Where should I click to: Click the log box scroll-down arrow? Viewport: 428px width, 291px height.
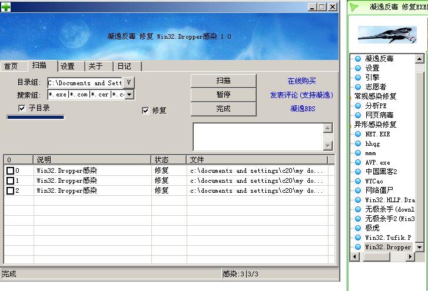328,146
